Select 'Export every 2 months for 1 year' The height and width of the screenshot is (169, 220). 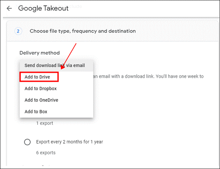[x=27, y=142]
